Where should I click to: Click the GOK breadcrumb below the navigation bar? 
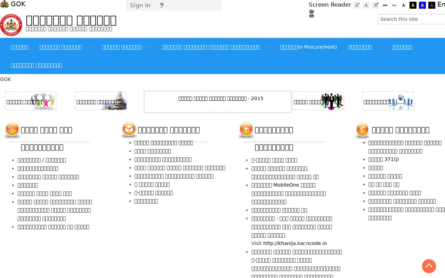click(6, 79)
